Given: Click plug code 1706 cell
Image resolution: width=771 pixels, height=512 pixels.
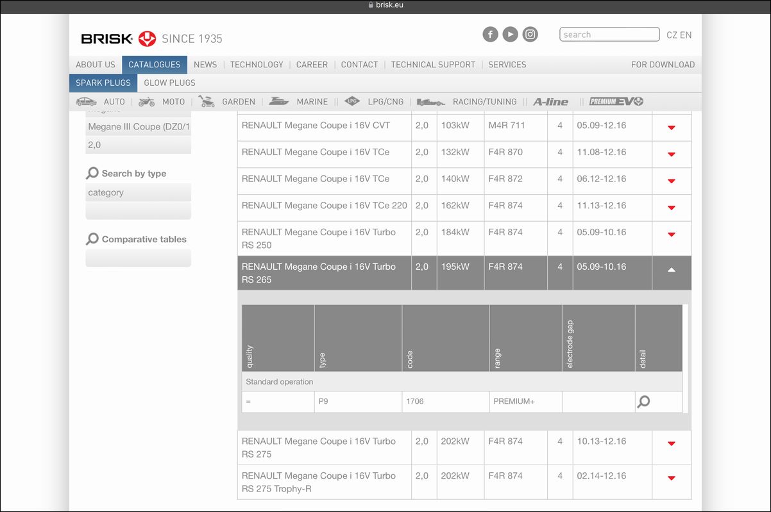Looking at the screenshot, I should (x=445, y=402).
